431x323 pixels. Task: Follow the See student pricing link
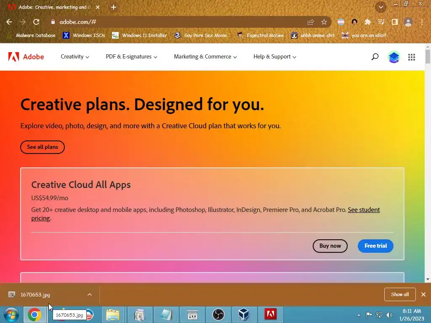point(364,210)
